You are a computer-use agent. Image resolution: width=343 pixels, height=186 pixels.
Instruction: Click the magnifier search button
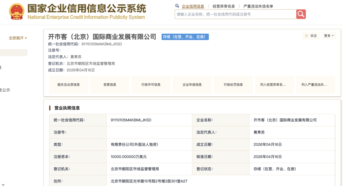tap(301, 14)
